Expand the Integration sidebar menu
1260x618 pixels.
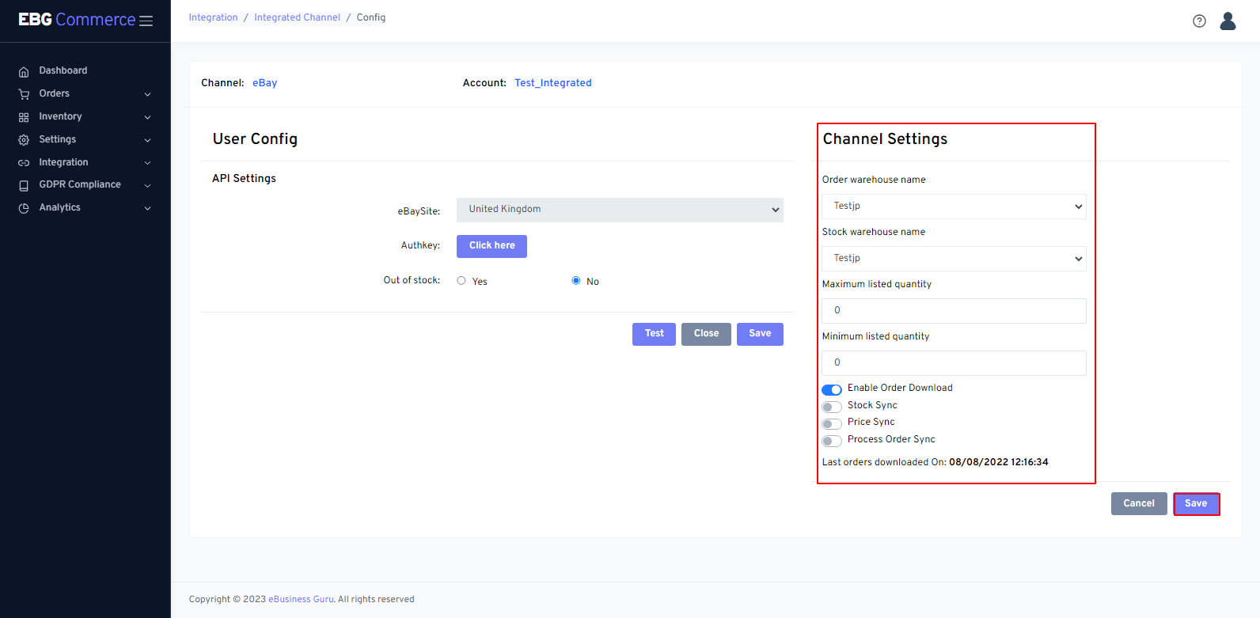click(x=84, y=162)
